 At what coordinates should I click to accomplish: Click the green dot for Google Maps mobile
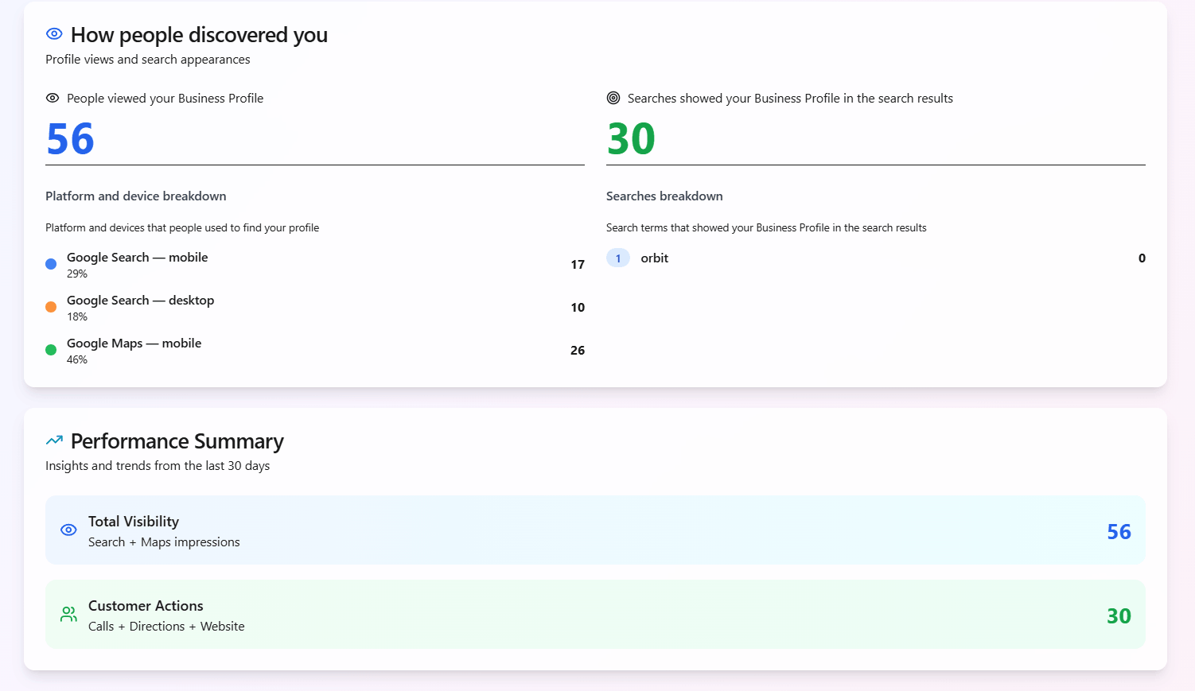tap(51, 350)
